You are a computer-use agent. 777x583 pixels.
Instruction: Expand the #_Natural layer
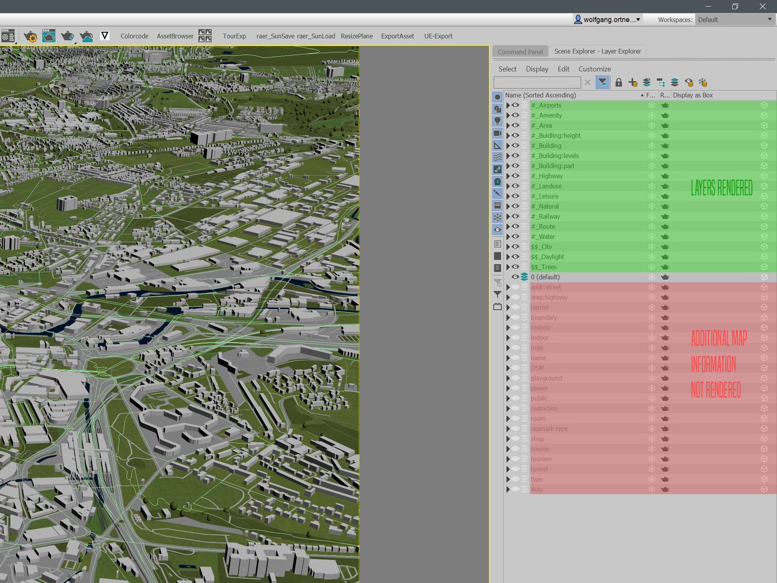coord(508,206)
